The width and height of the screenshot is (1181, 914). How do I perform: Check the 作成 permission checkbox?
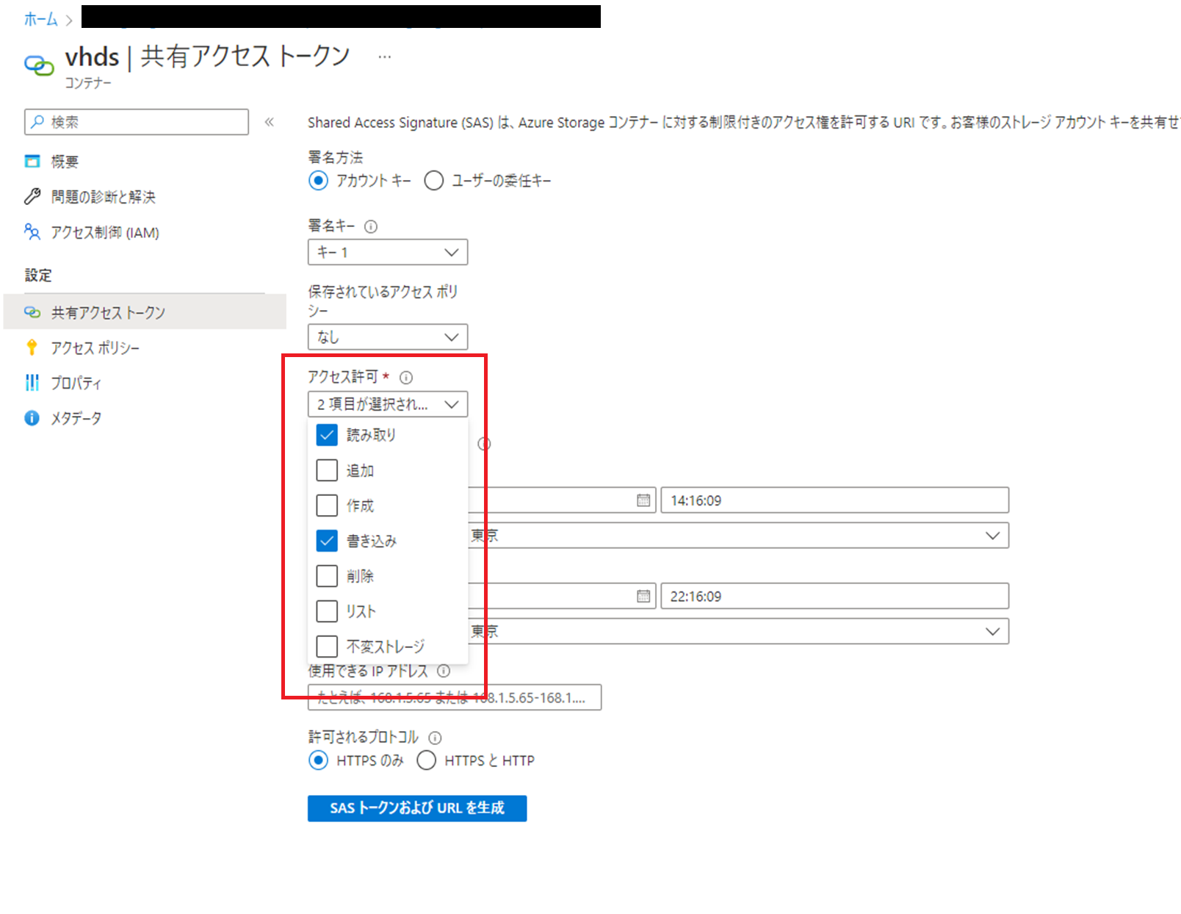327,505
